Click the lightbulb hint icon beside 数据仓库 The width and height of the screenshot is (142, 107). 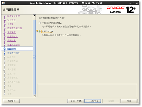point(37,31)
